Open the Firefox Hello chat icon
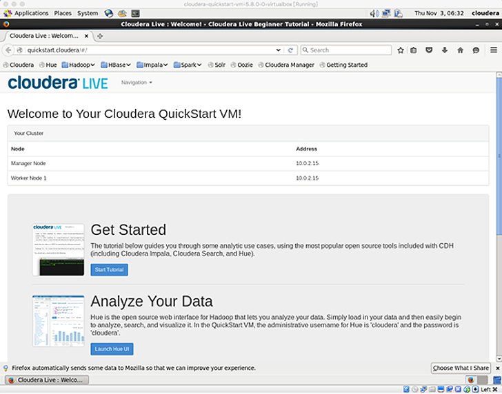Viewport: 502px width, 394px height. 476,50
